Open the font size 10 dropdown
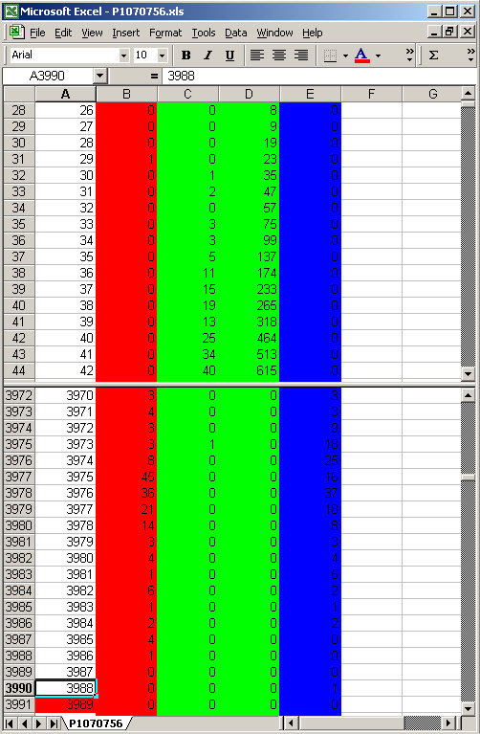480x734 pixels. point(162,56)
